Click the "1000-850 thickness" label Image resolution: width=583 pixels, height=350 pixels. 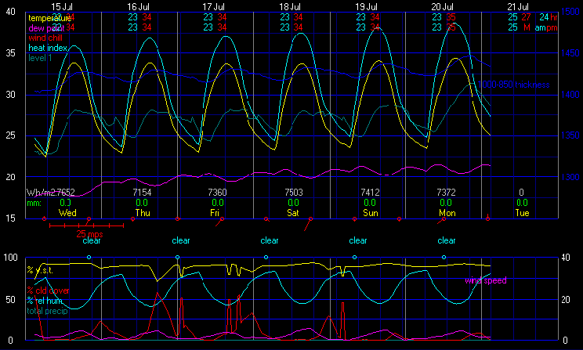513,85
